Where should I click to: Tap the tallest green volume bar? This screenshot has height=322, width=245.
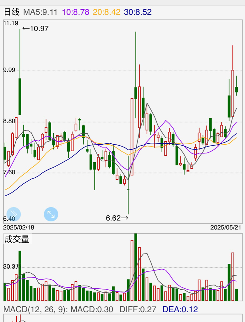[136, 267]
